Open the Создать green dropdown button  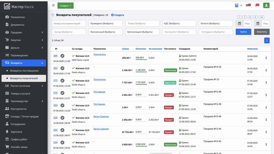tap(66, 6)
